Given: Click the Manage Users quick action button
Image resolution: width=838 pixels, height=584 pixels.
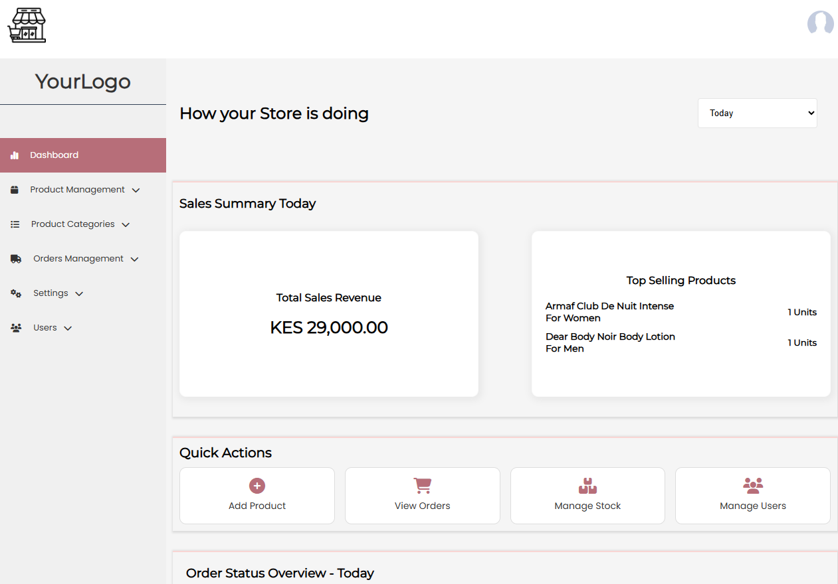Looking at the screenshot, I should coord(752,496).
